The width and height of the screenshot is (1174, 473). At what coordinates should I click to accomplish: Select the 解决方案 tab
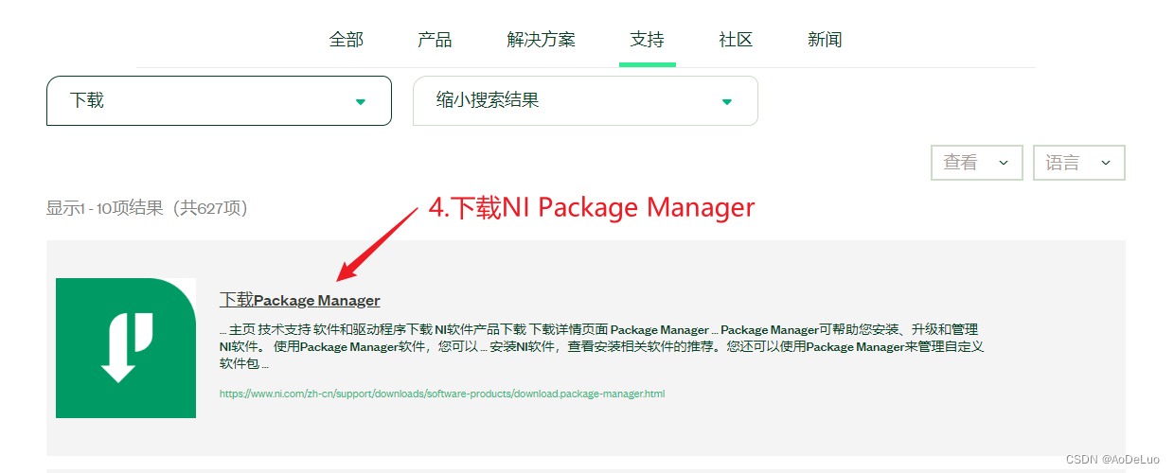(541, 40)
